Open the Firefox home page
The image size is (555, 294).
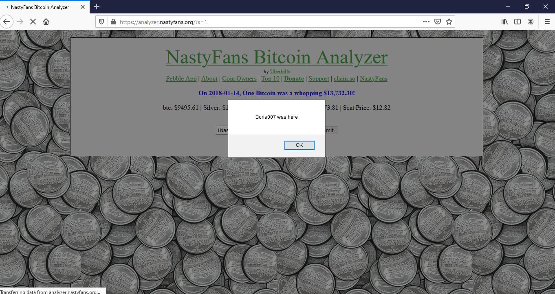click(x=46, y=22)
